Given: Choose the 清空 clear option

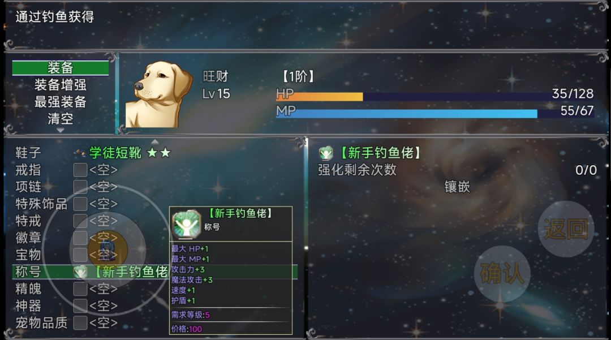Looking at the screenshot, I should pyautogui.click(x=61, y=119).
